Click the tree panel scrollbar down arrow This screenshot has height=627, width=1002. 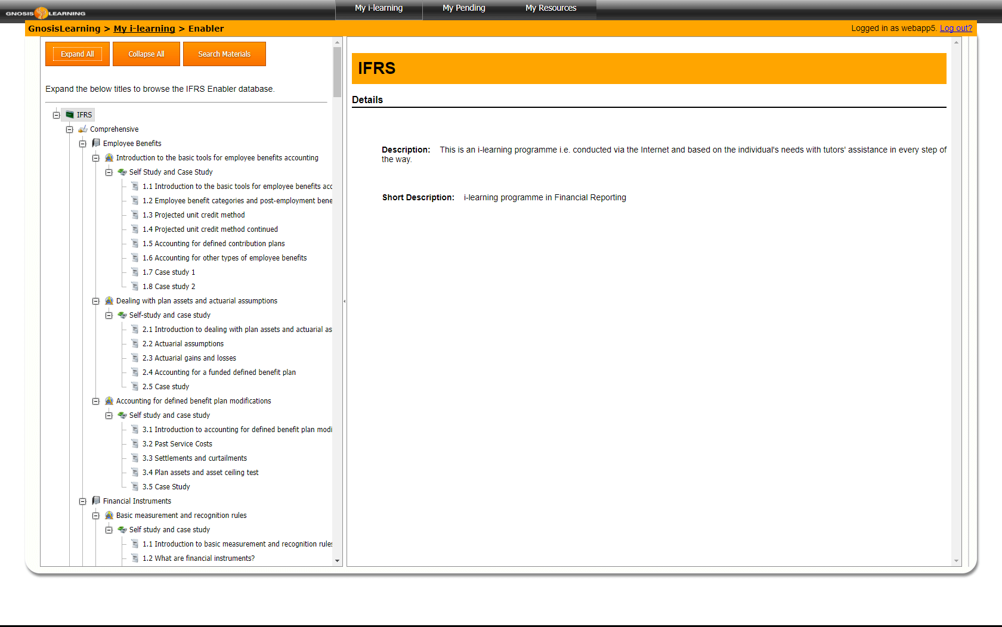pyautogui.click(x=337, y=560)
